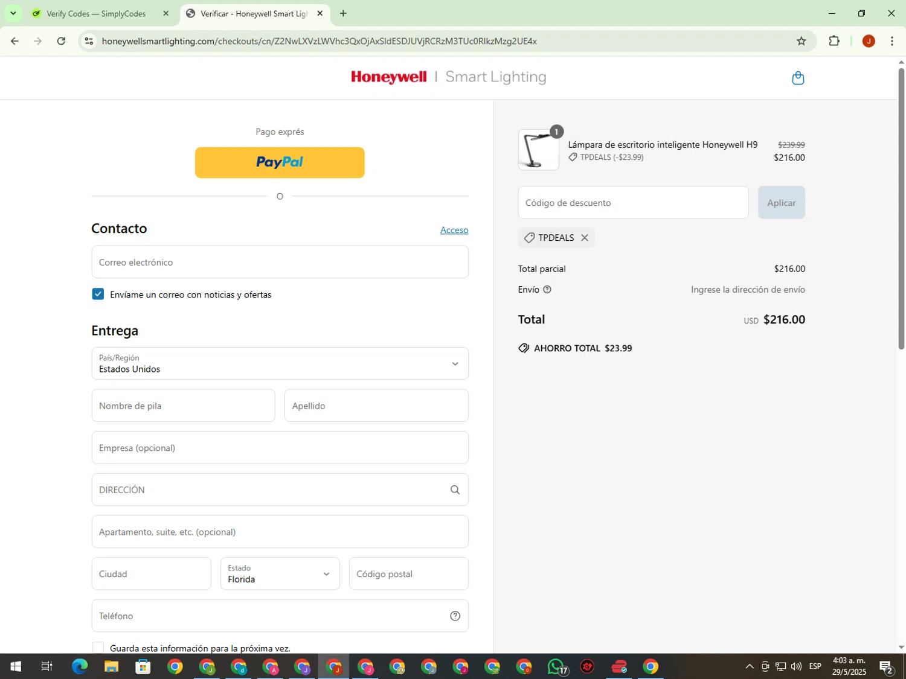The width and height of the screenshot is (906, 679).
Task: Open the Estado dropdown showing Florida
Action: tap(280, 573)
